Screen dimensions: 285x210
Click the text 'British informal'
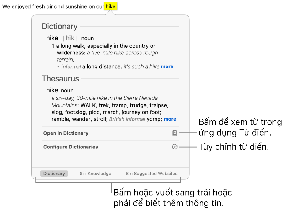(x=127, y=119)
